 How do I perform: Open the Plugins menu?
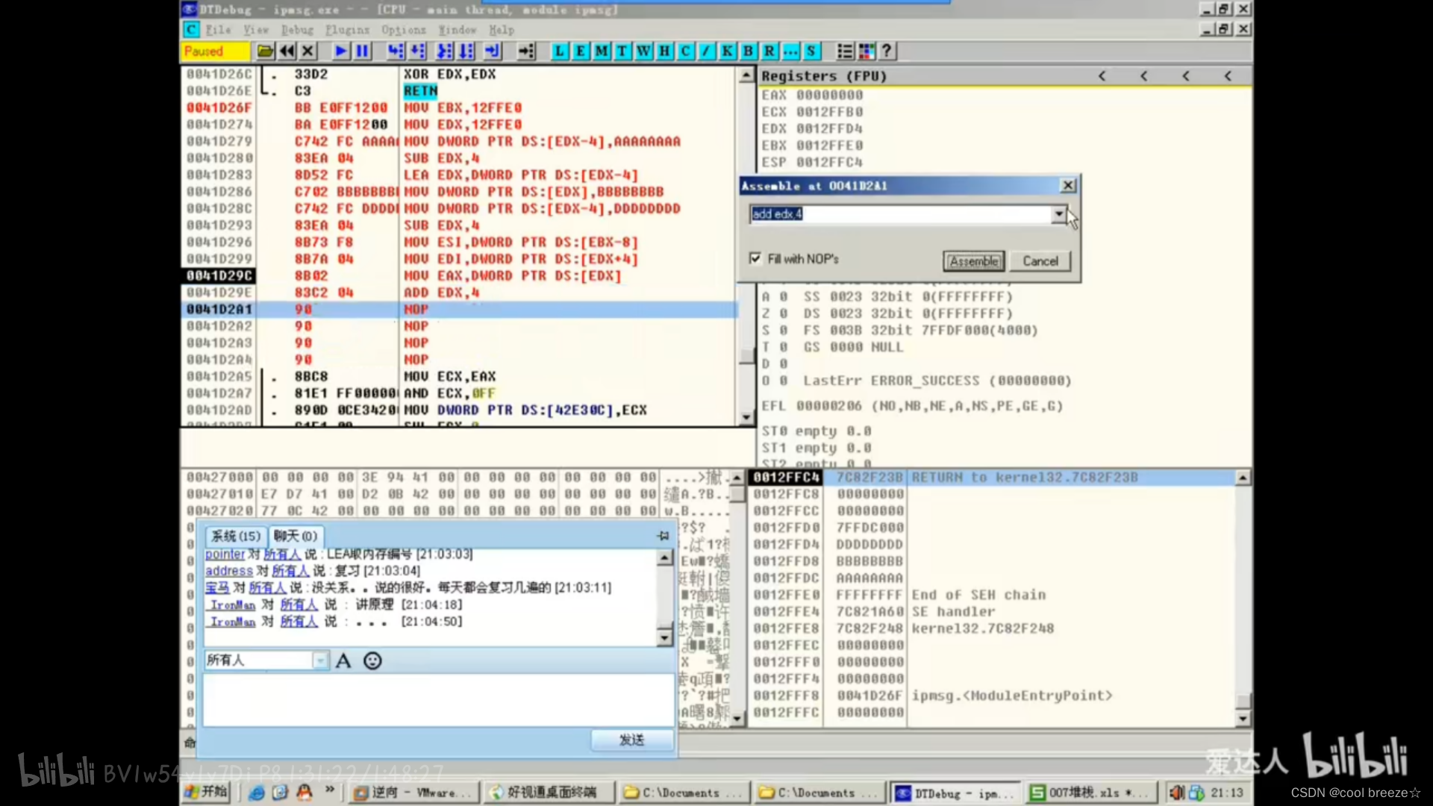347,30
